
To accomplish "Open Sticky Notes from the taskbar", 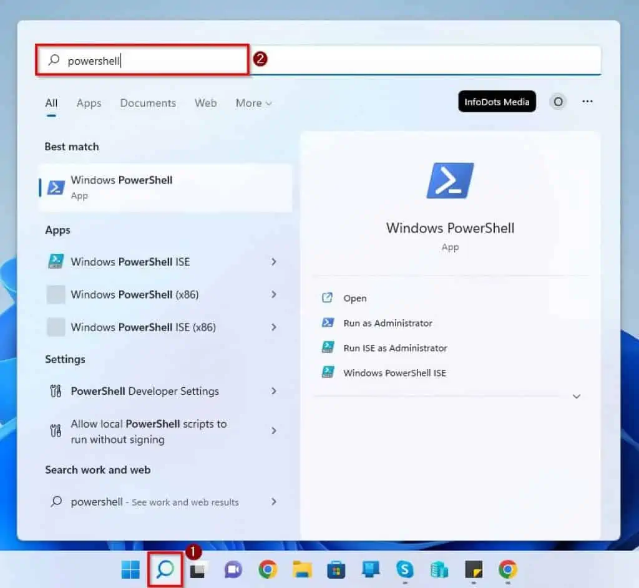I will click(474, 569).
